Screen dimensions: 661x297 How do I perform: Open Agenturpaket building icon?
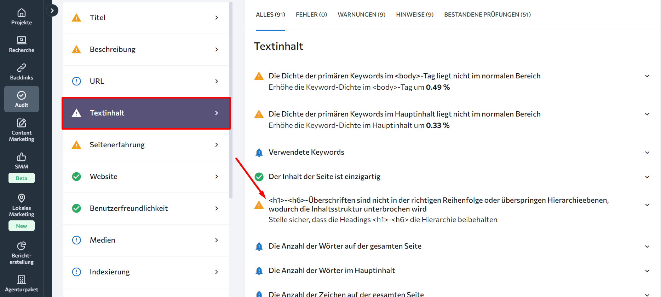coord(22,280)
